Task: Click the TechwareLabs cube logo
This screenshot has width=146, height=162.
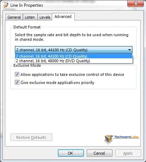Action: [108, 140]
